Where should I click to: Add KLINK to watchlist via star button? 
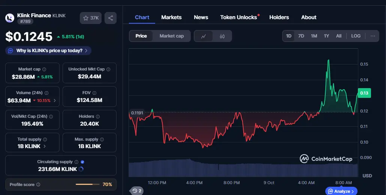(x=91, y=18)
